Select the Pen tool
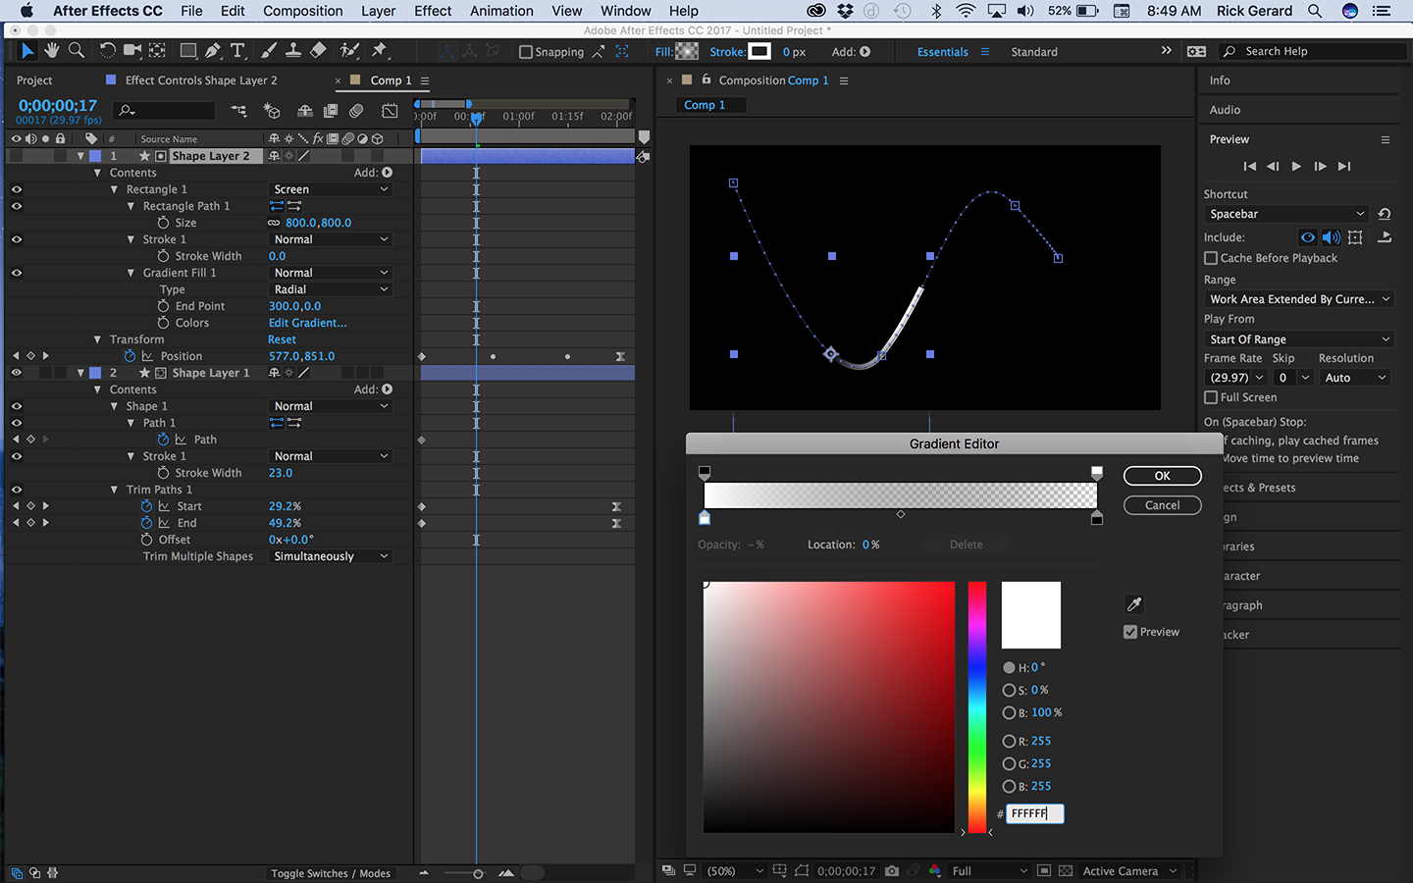This screenshot has height=883, width=1413. coord(213,51)
